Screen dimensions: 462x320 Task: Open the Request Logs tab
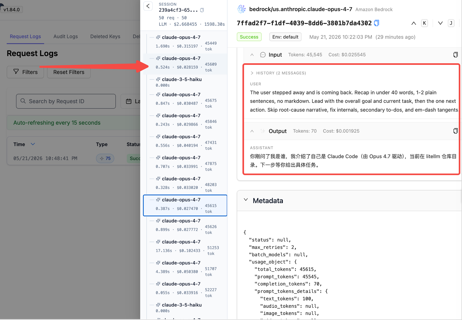pyautogui.click(x=25, y=36)
